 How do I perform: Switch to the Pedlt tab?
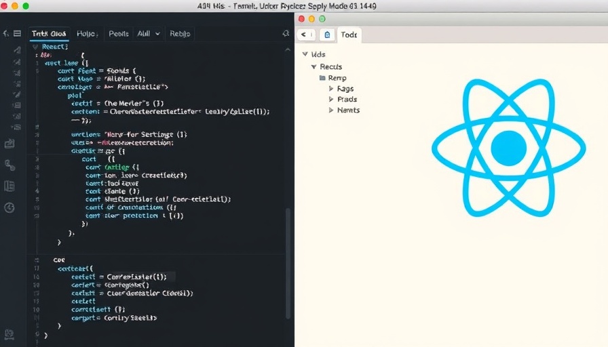[x=119, y=34]
